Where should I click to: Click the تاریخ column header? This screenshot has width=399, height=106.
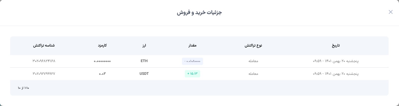pos(336,45)
